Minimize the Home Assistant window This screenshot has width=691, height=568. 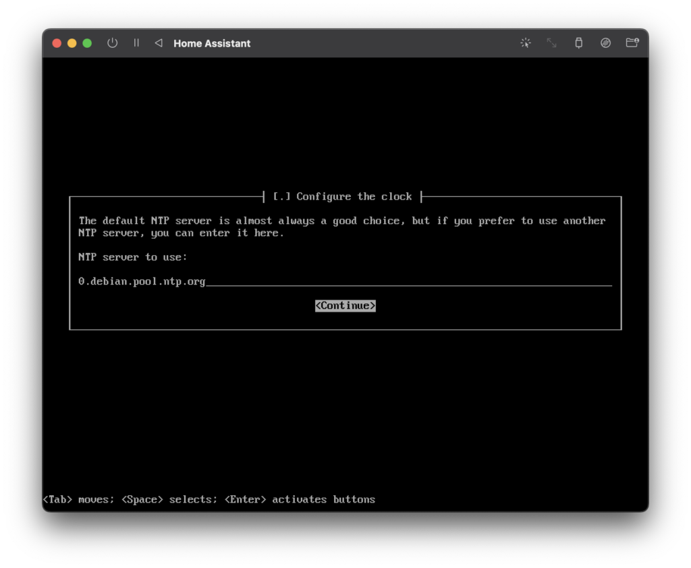coord(72,43)
